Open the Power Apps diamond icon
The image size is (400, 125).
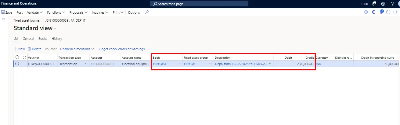(366, 12)
